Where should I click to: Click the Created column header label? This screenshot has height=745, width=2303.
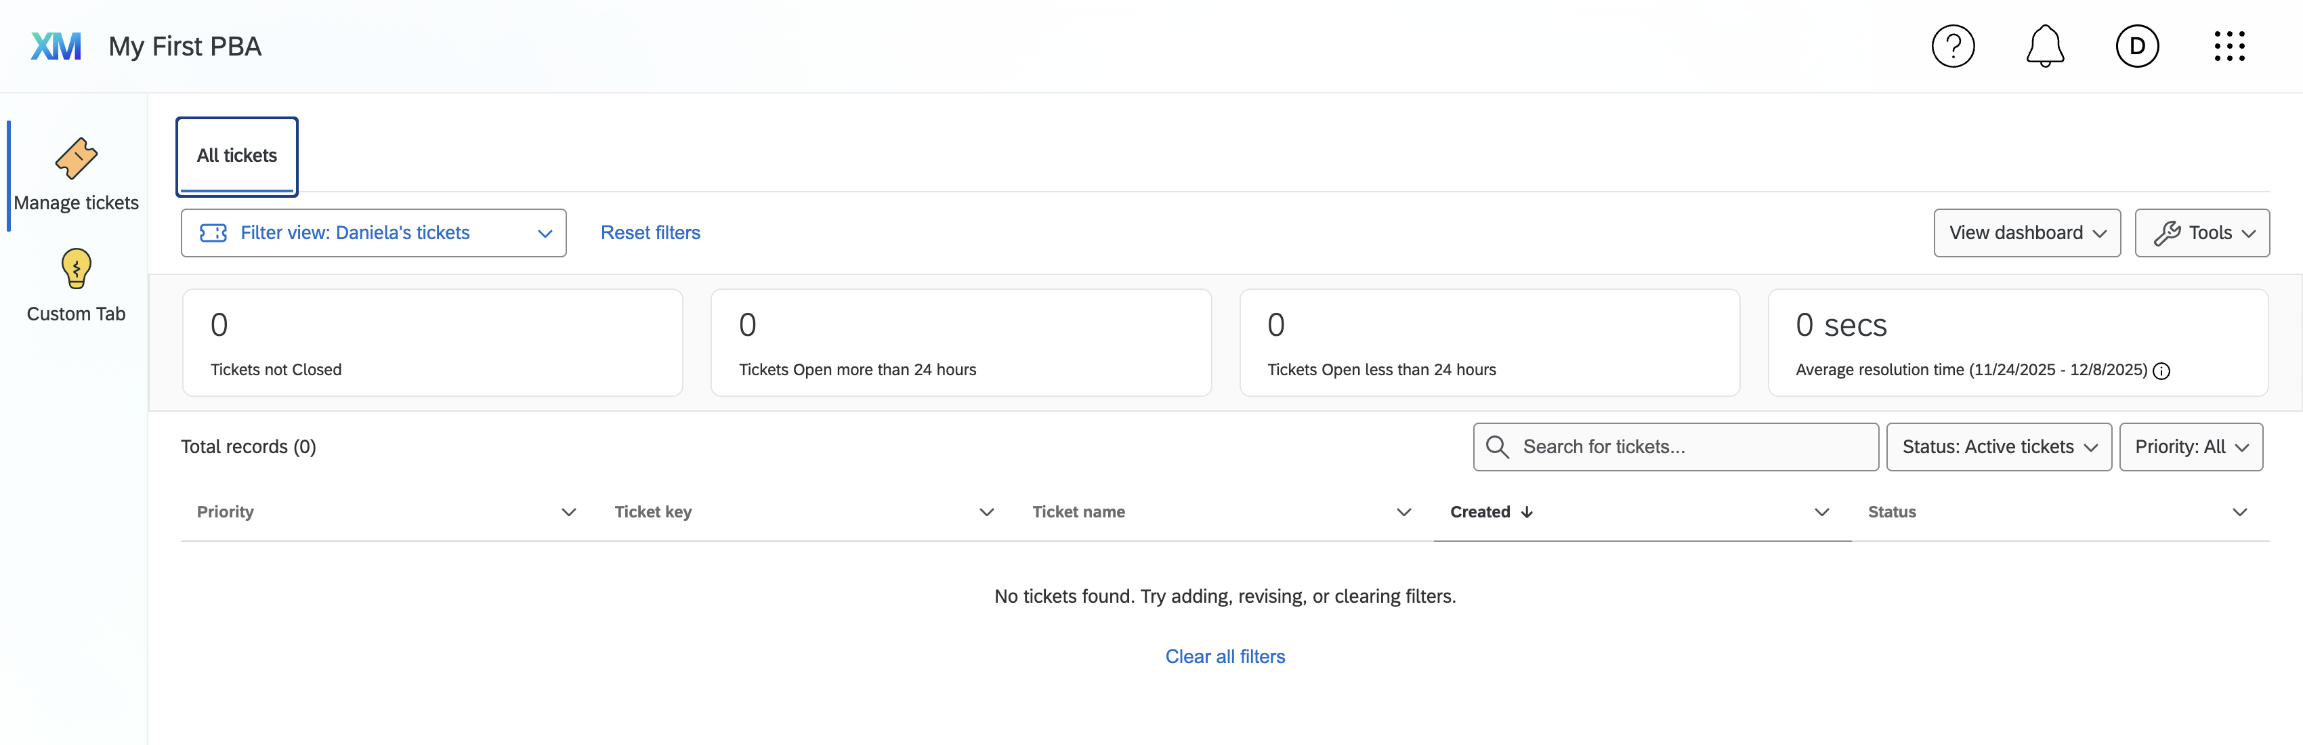click(1479, 511)
